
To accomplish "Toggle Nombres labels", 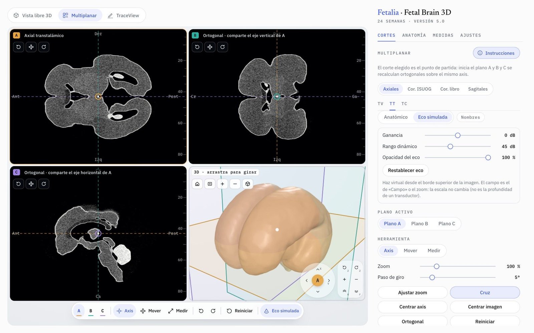I will [x=470, y=117].
